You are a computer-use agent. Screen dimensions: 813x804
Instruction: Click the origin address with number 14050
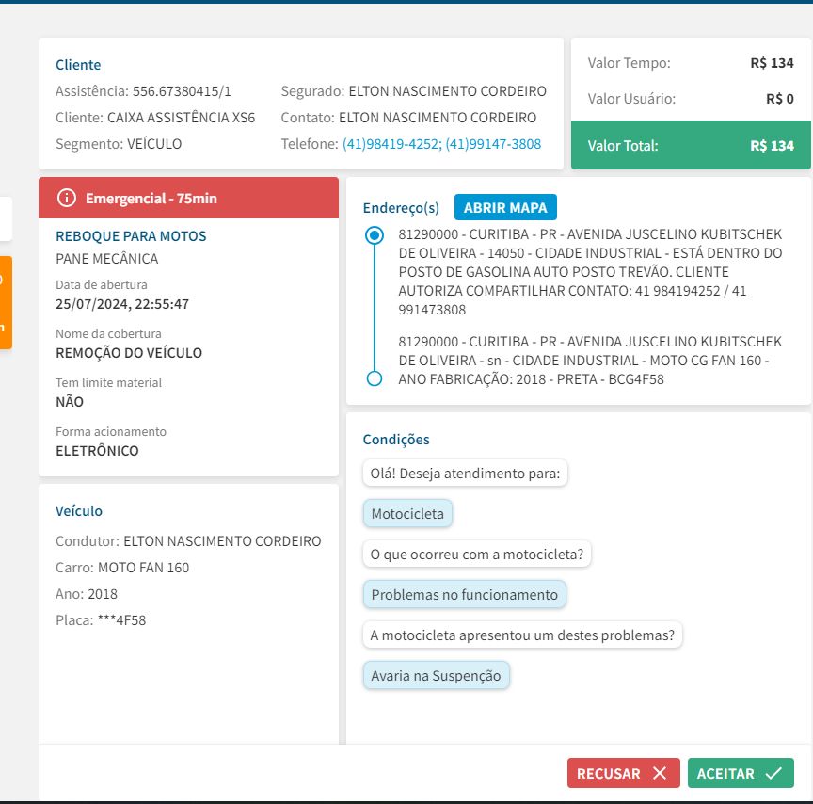[590, 271]
